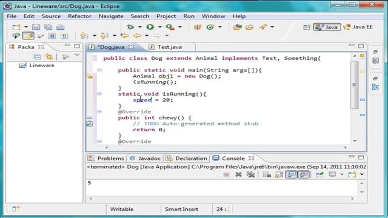
Task: Toggle Scroll Lock in Console toolbar
Action: pos(279,175)
